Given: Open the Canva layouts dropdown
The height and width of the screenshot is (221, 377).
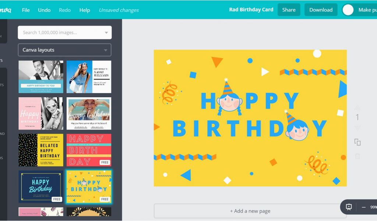Looking at the screenshot, I should (65, 50).
